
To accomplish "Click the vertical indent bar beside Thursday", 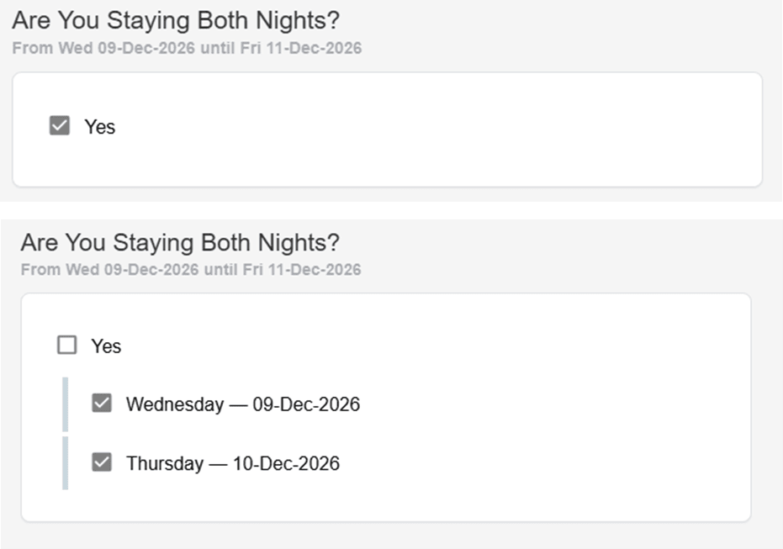I will point(66,462).
